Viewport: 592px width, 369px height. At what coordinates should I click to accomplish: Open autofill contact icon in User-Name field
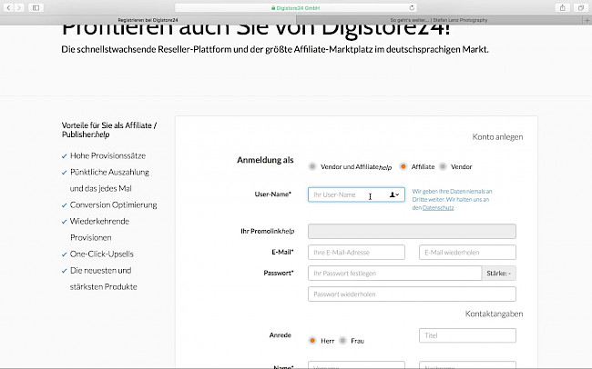394,194
